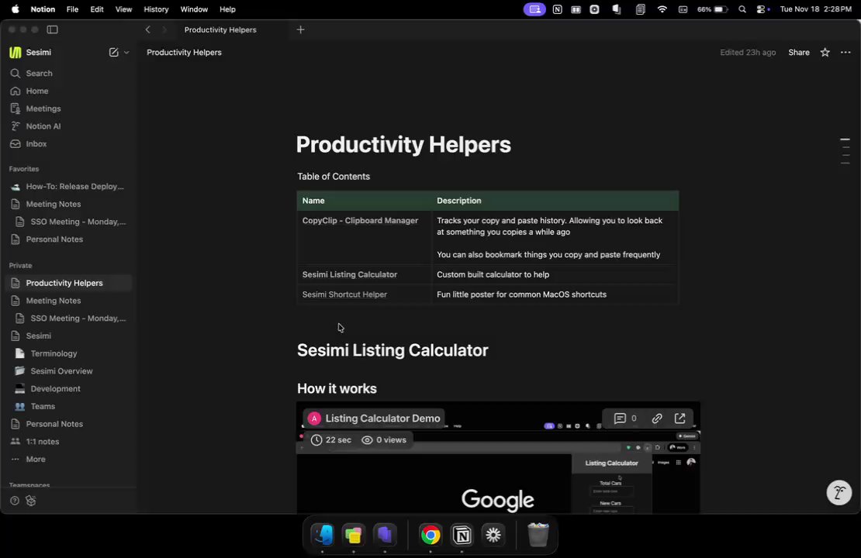Open Meeting Notes under Favorites
This screenshot has width=861, height=558.
68,204
